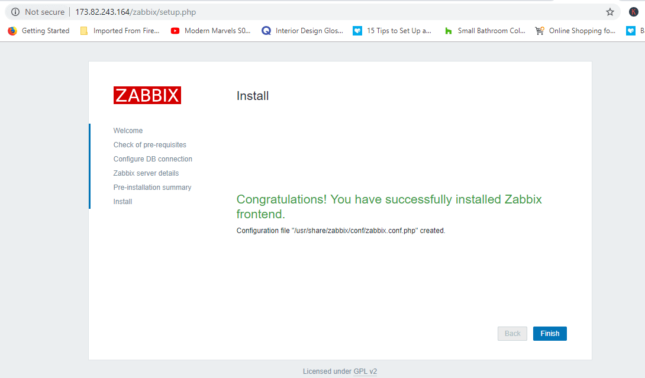Click the disabled Back button
Viewport: 645px width, 378px height.
(512, 334)
